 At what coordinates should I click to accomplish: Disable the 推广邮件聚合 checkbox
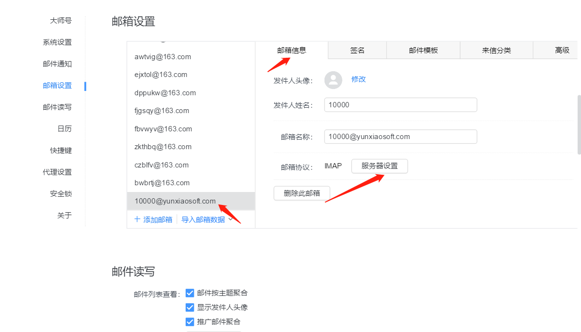(190, 322)
